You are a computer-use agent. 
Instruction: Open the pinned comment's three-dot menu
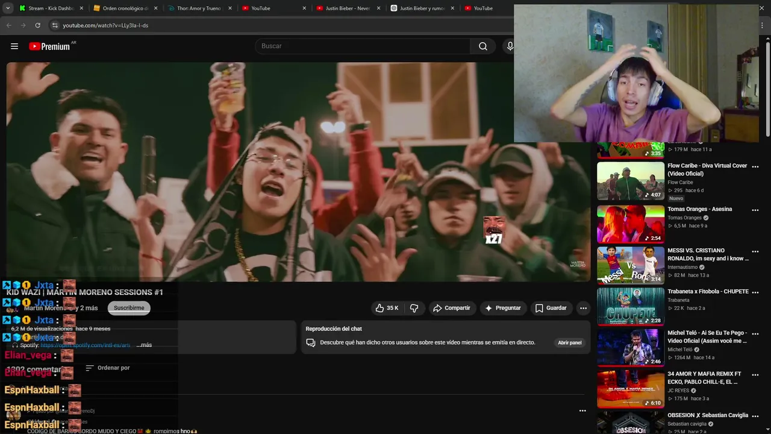[x=582, y=410]
